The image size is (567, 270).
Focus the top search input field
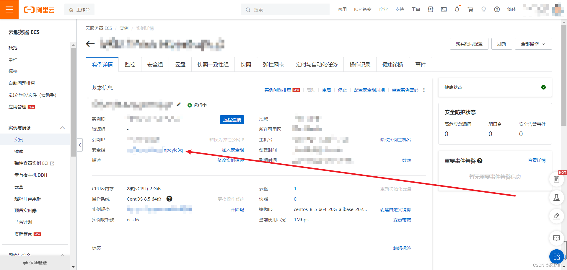[285, 9]
